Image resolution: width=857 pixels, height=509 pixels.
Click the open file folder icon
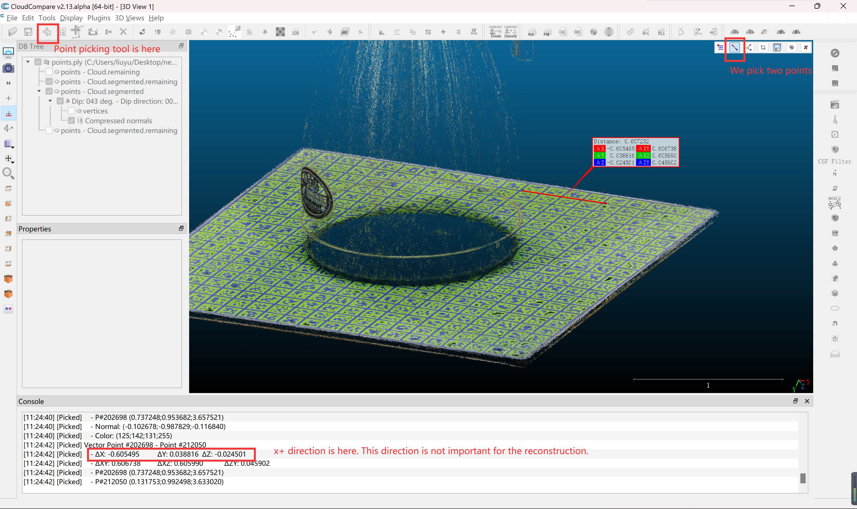13,32
